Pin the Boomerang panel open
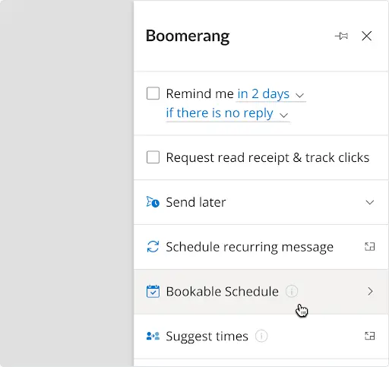Image resolution: width=389 pixels, height=367 pixels. 341,36
